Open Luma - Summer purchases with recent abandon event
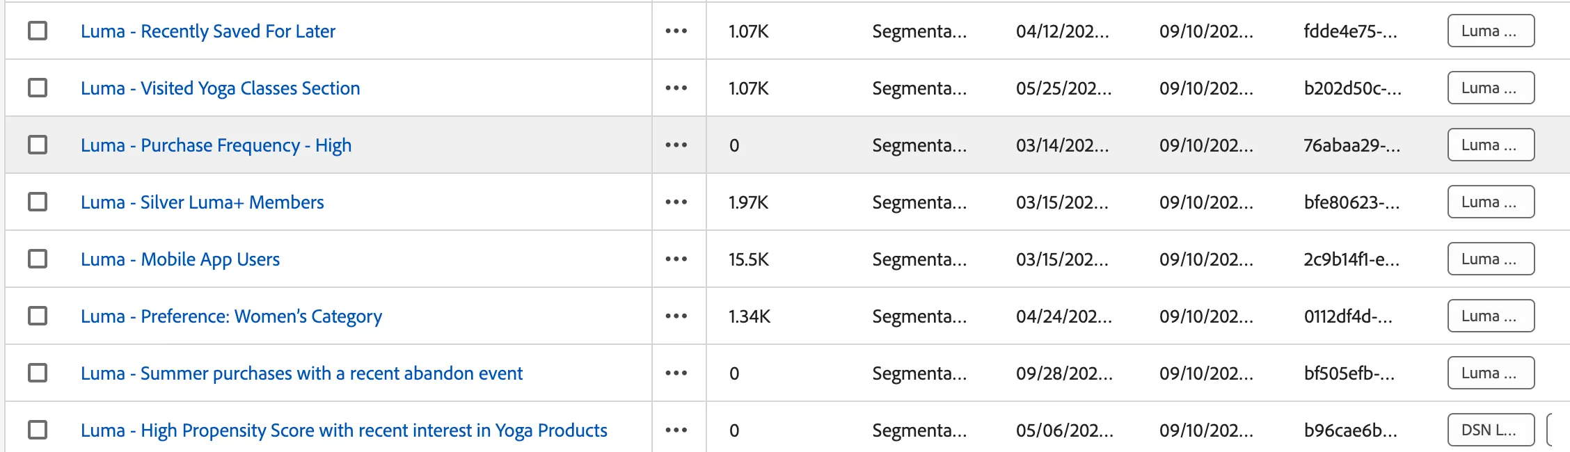This screenshot has height=452, width=1570. point(301,373)
